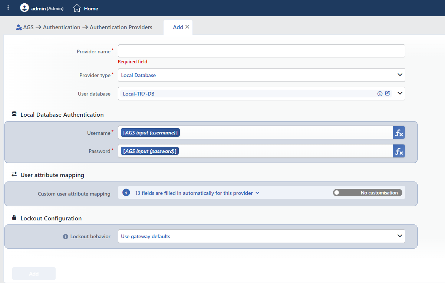Click inside the Username value field
The height and width of the screenshot is (283, 445).
255,133
